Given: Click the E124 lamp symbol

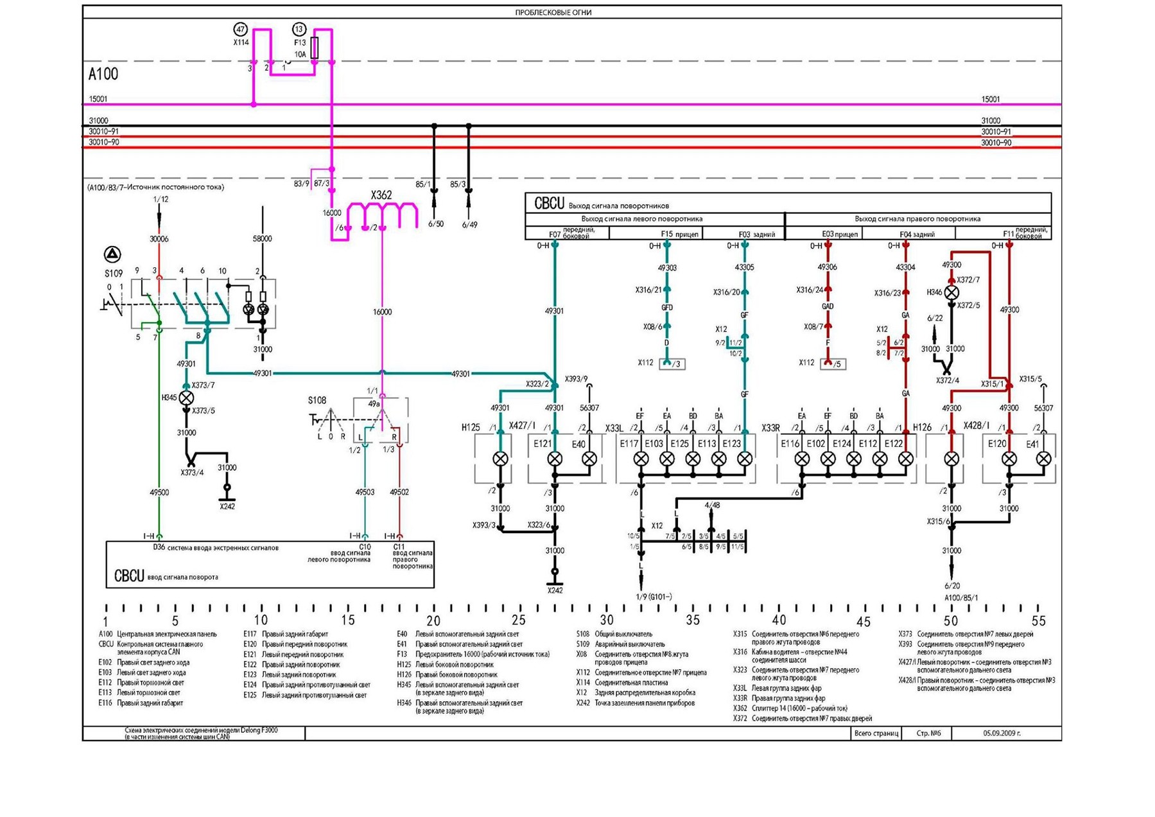Looking at the screenshot, I should (854, 459).
